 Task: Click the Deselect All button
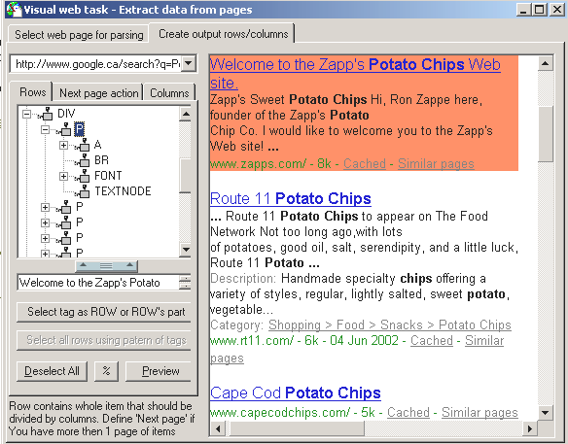[52, 371]
